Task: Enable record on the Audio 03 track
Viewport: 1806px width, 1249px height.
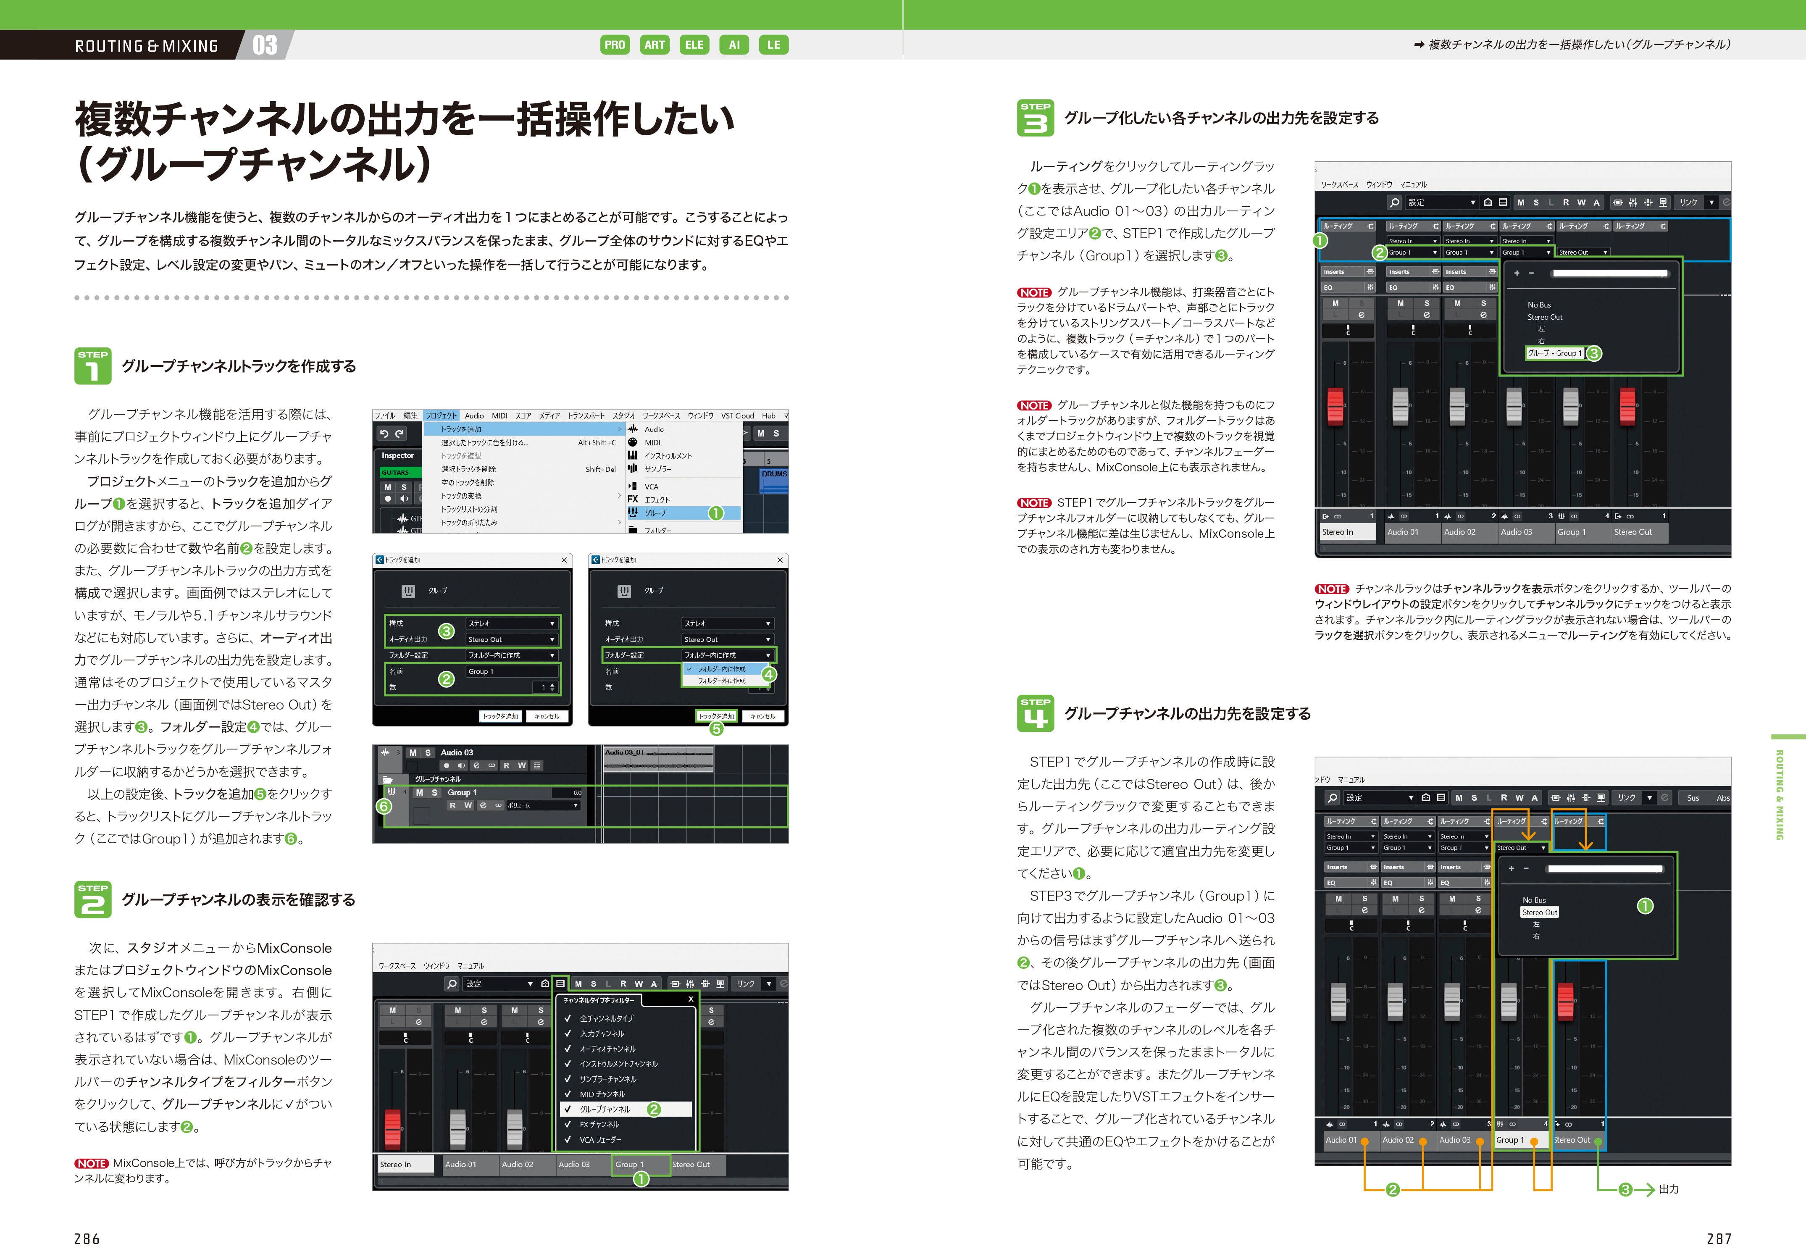Action: click(446, 765)
